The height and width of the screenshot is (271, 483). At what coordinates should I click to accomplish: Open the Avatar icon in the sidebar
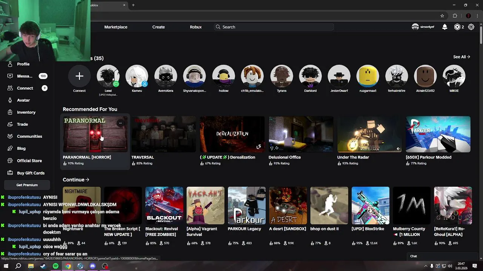[x=10, y=100]
